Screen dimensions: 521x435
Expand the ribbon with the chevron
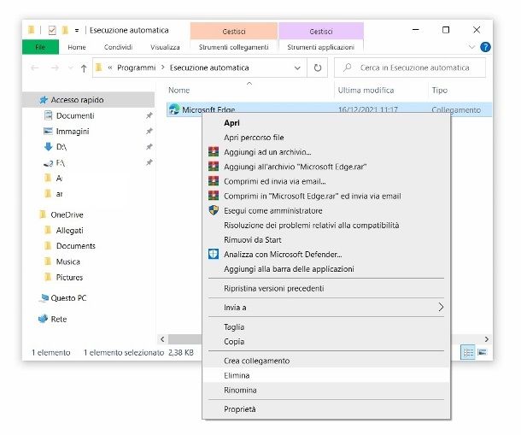[471, 47]
